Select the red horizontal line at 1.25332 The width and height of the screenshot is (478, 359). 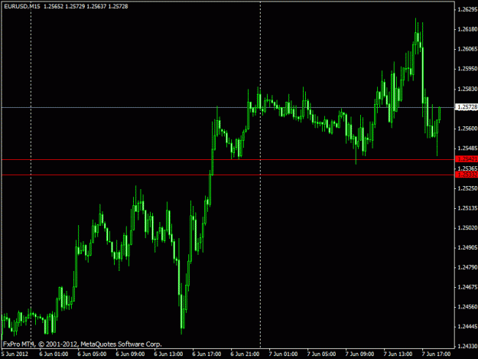coord(228,175)
